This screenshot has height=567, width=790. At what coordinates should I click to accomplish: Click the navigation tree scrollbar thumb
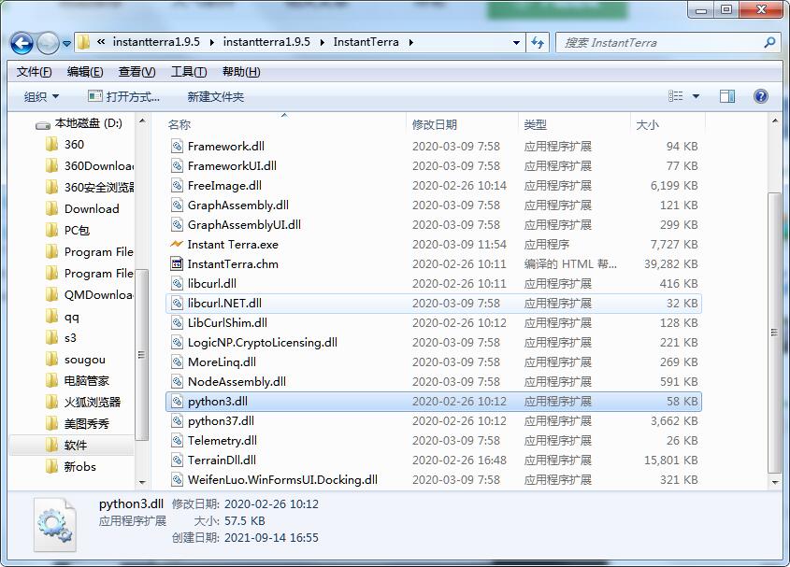coord(142,355)
